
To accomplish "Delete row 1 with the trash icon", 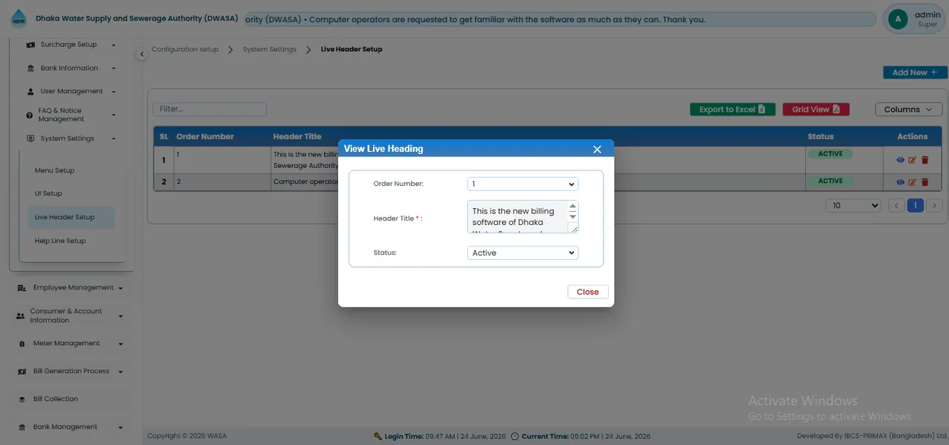I will coord(925,160).
